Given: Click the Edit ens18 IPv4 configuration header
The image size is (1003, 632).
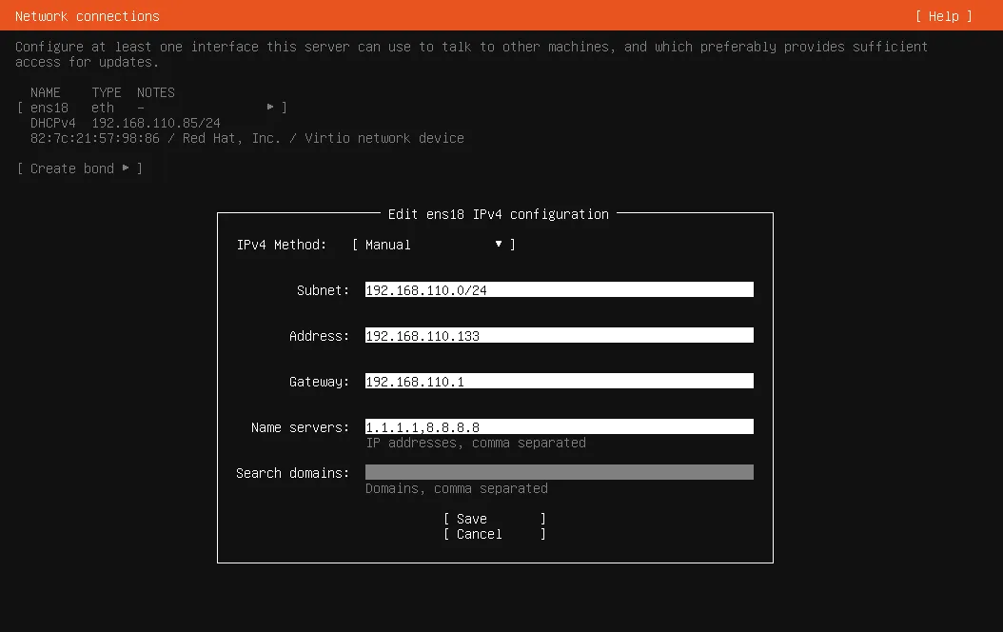Looking at the screenshot, I should click(497, 214).
